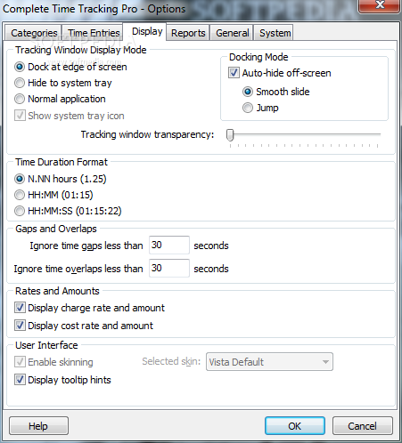Open the Selected skin dropdown
The width and height of the screenshot is (402, 443).
[x=269, y=362]
